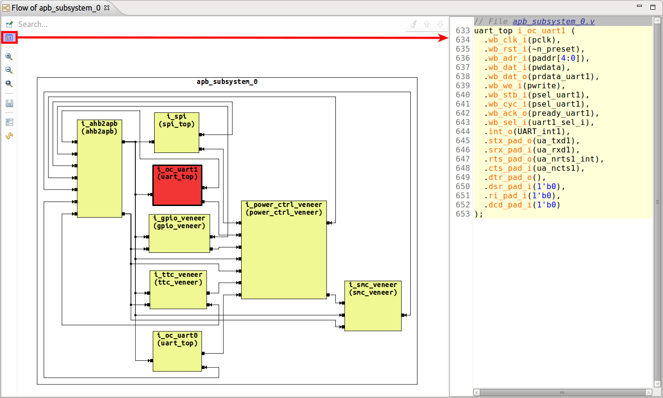This screenshot has height=398, width=663.
Task: Click the wb_clk_i port link
Action: tap(505, 40)
